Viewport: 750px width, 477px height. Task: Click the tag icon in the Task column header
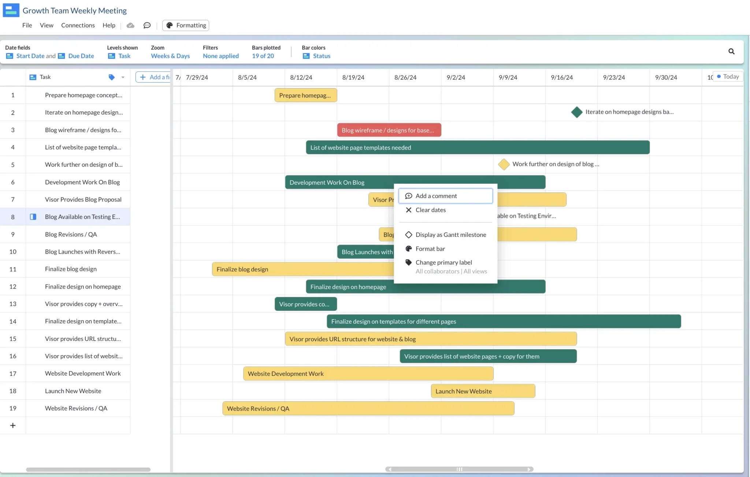pos(112,77)
